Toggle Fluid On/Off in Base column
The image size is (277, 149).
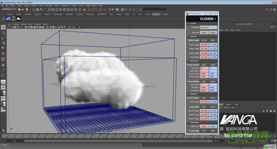point(204,57)
